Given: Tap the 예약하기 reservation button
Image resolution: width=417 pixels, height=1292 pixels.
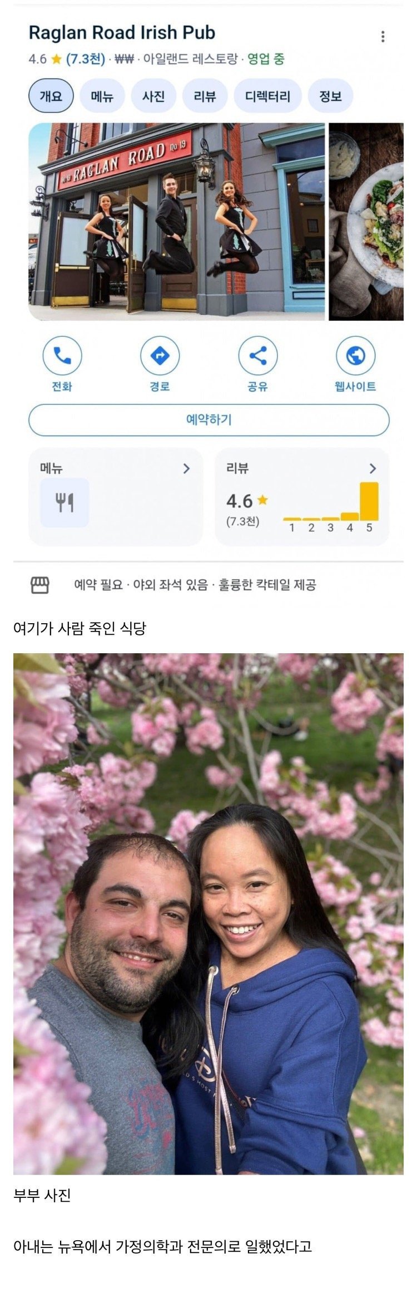Looking at the screenshot, I should pos(209,420).
